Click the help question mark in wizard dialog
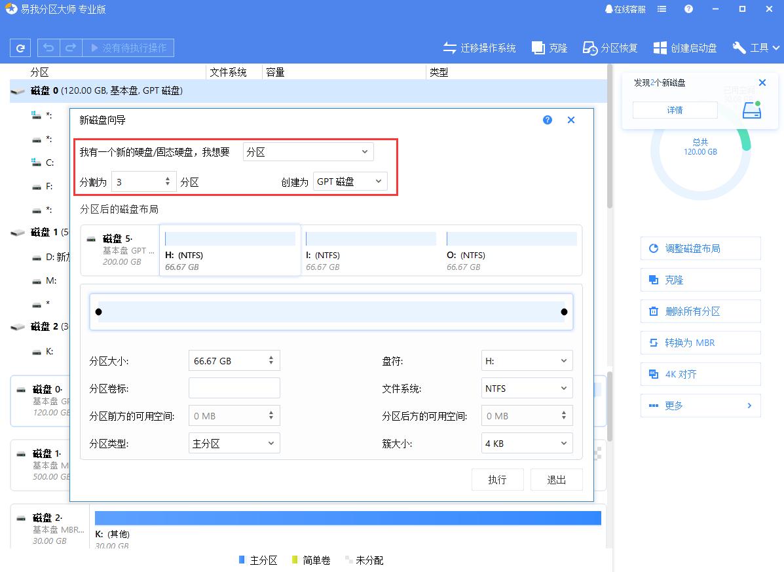The height and width of the screenshot is (572, 784). tap(547, 120)
